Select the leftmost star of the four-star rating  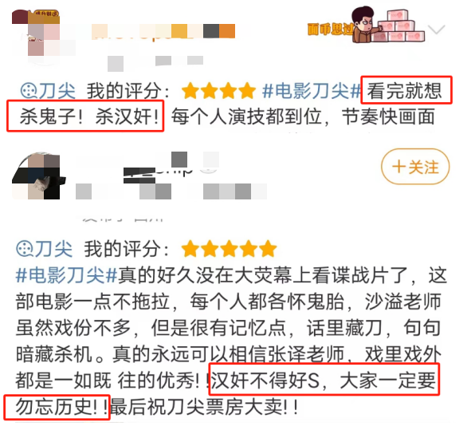(190, 91)
